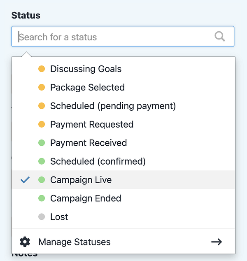Image resolution: width=247 pixels, height=261 pixels.
Task: Select the checked Campaign Live status
Action: click(x=81, y=180)
